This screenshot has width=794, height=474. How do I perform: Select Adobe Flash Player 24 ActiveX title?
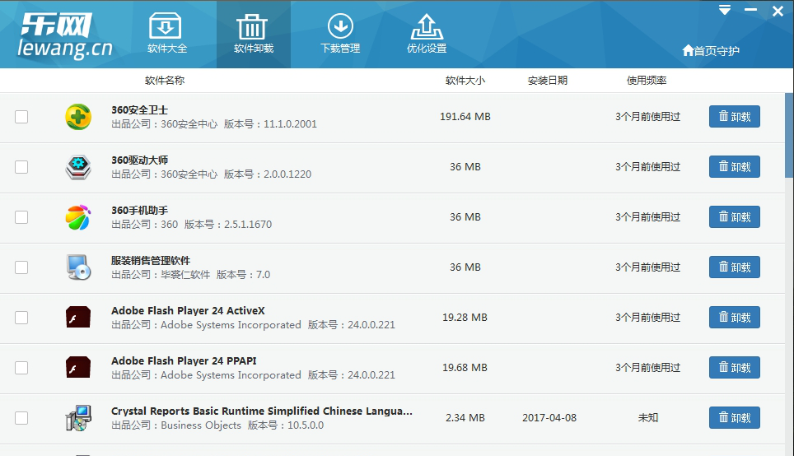click(188, 310)
